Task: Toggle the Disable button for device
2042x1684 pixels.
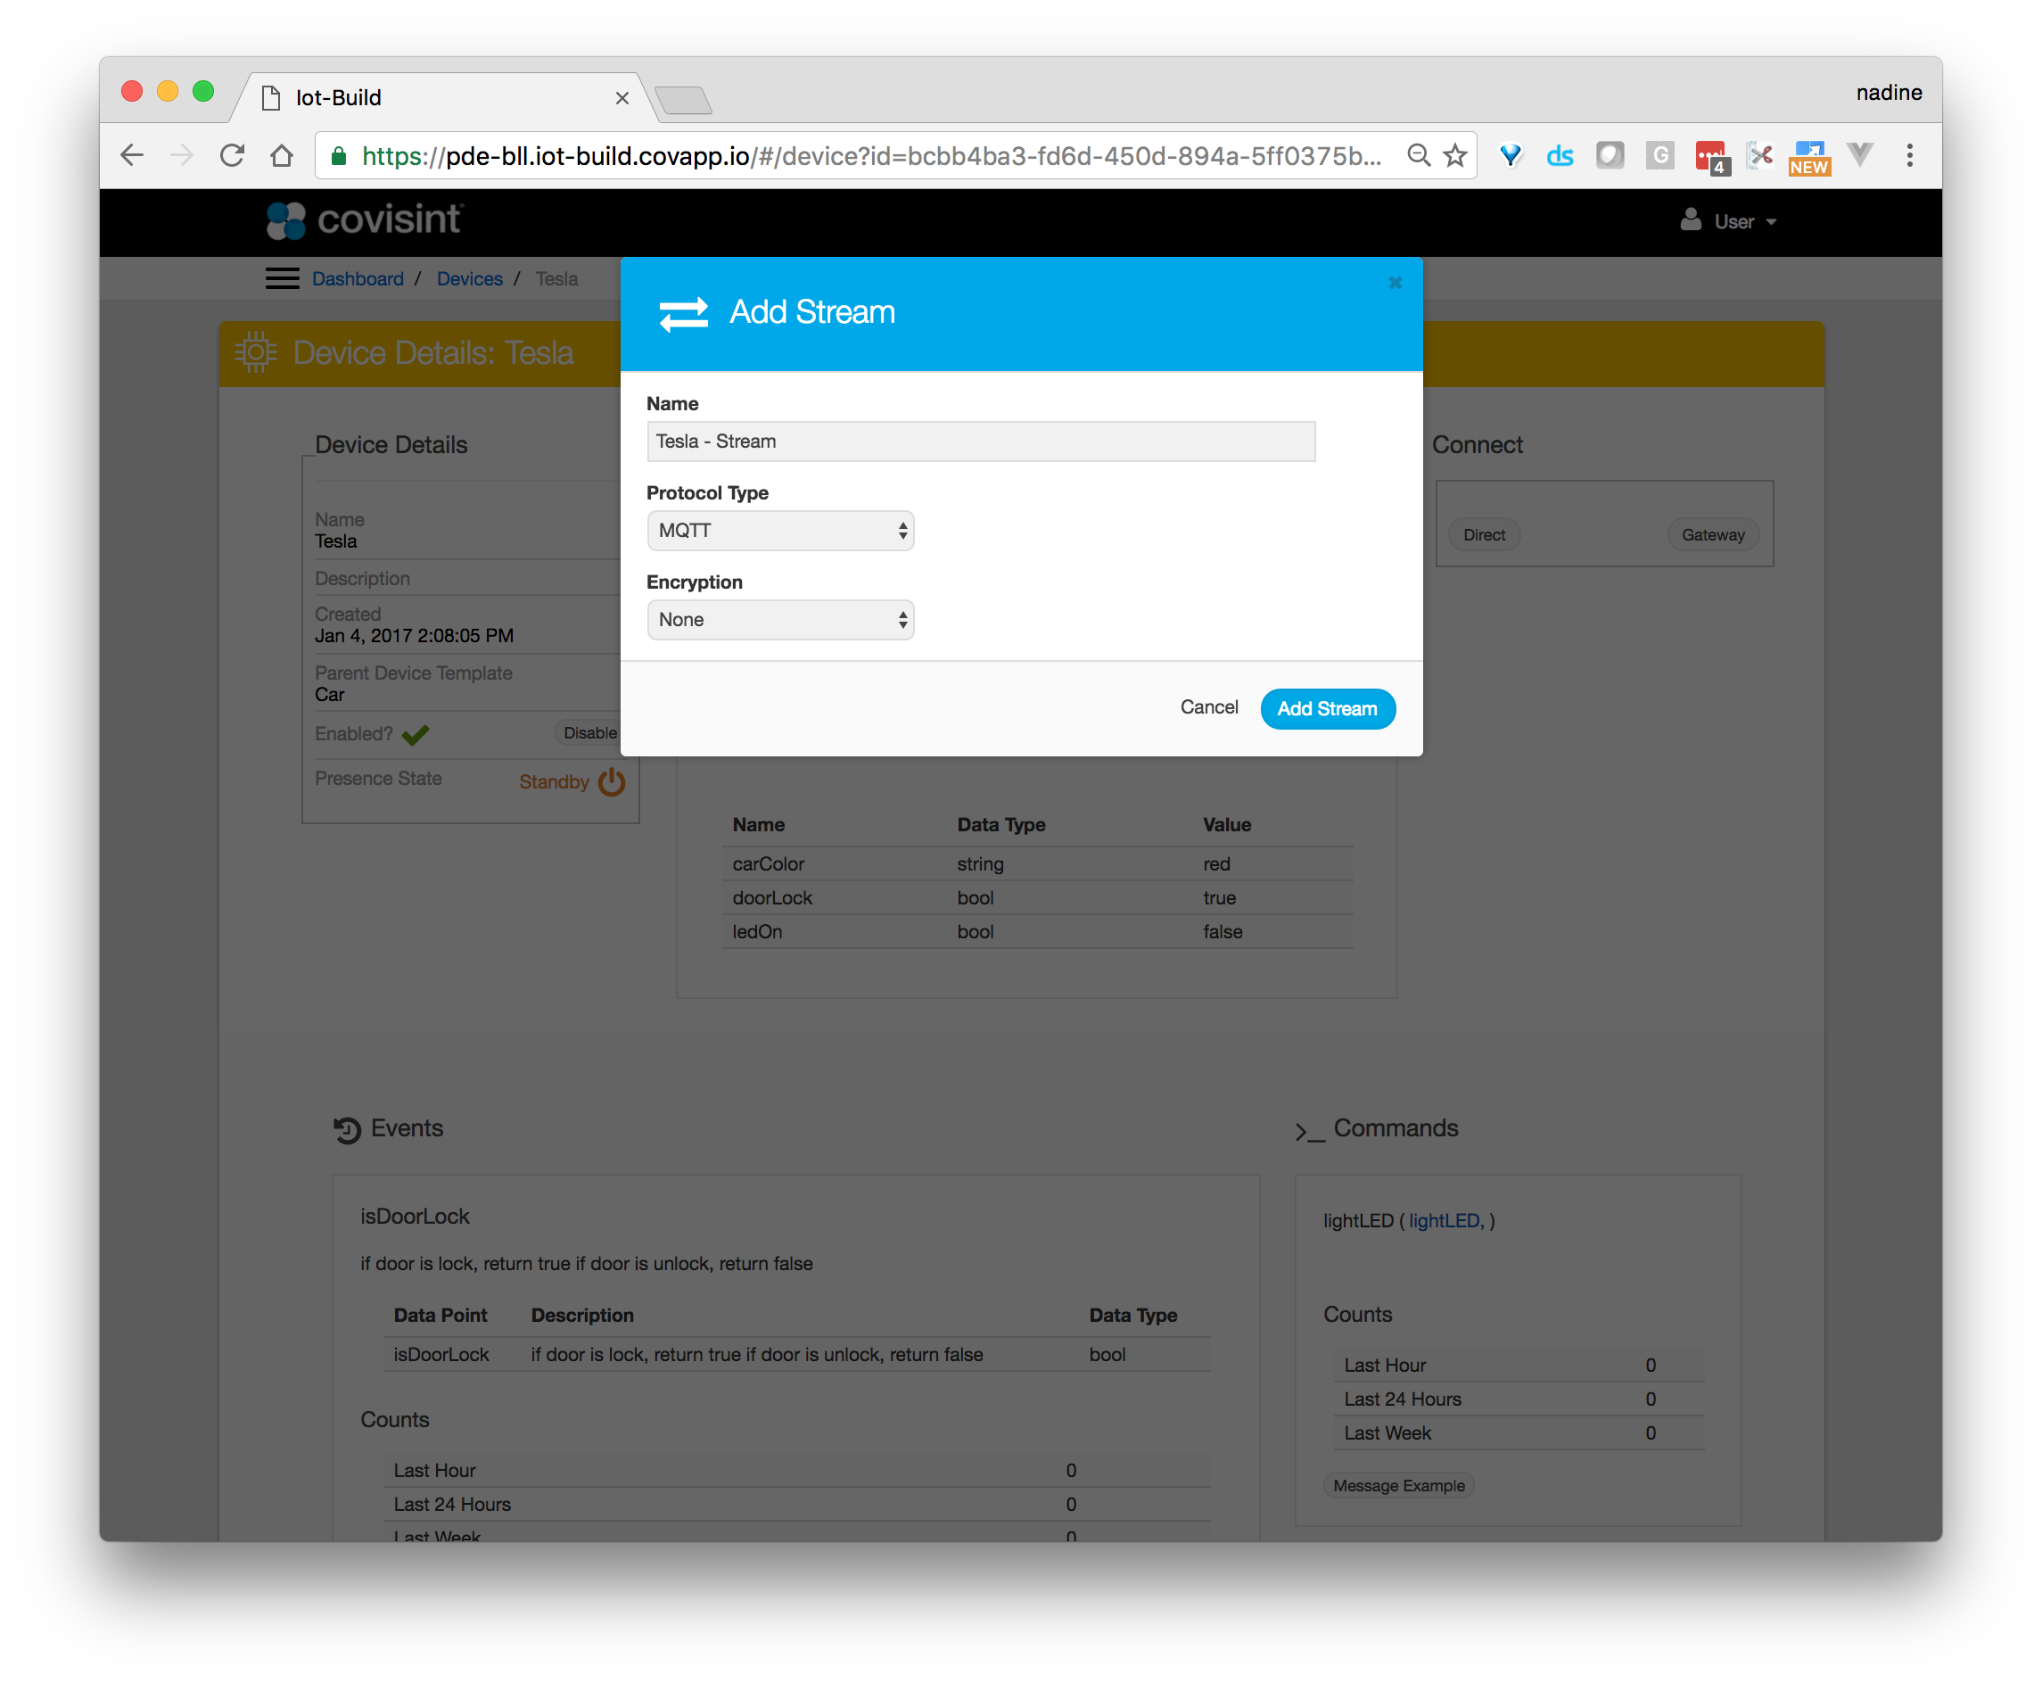Action: [x=589, y=733]
